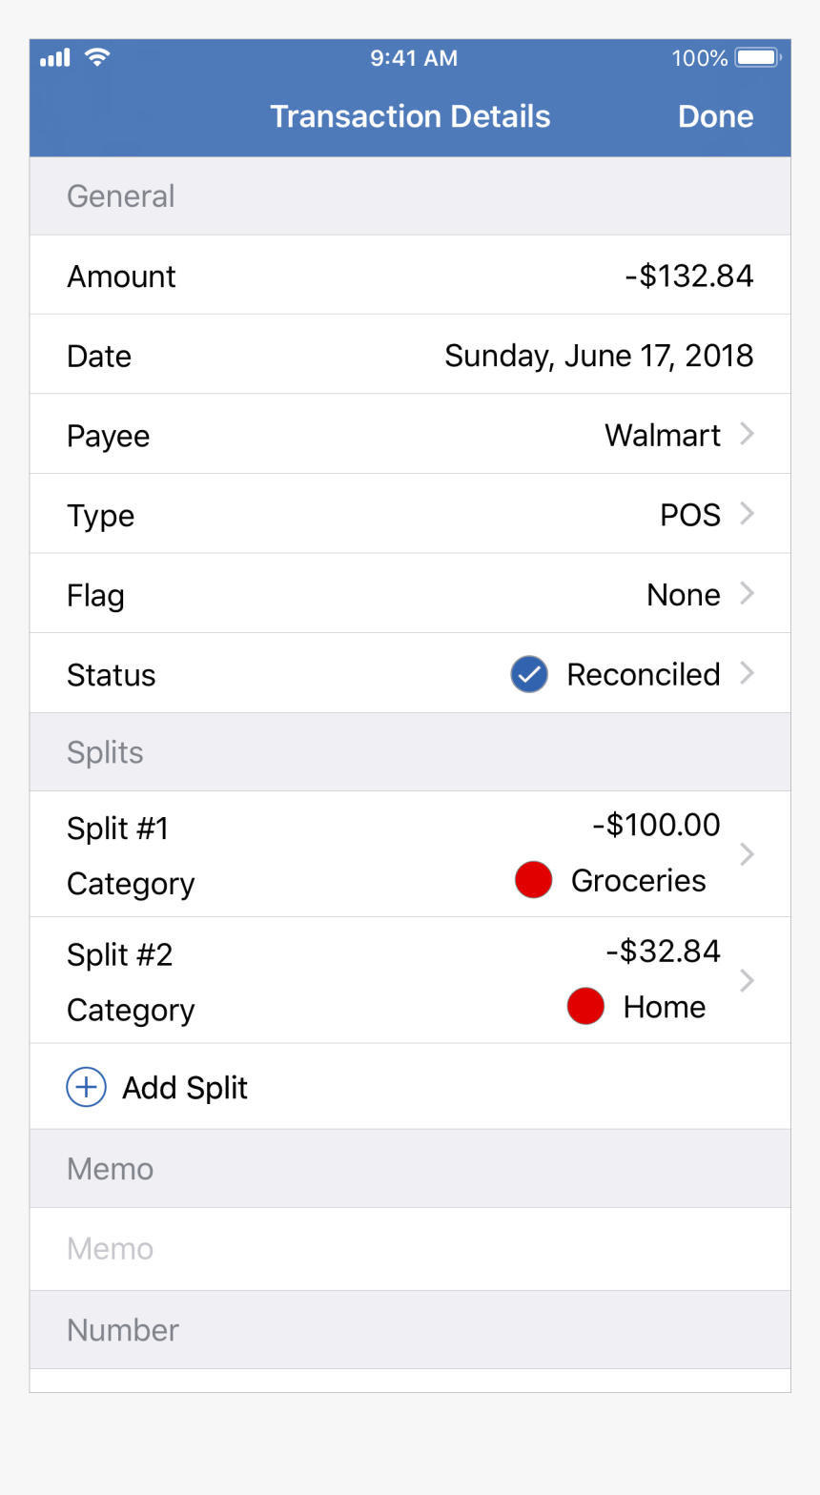
Task: Click the Wi-Fi icon in status bar
Action: pos(96,57)
